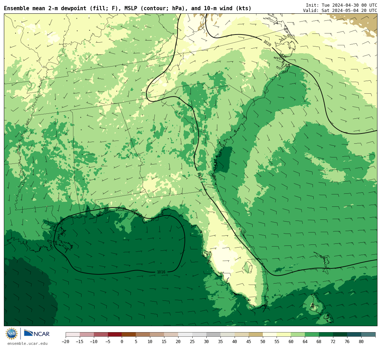381x348 pixels.
Task: Pick the colorbar swatch between 15 and 20
Action: pos(171,335)
